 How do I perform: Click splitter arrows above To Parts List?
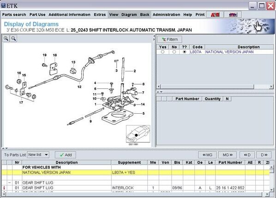5,148
